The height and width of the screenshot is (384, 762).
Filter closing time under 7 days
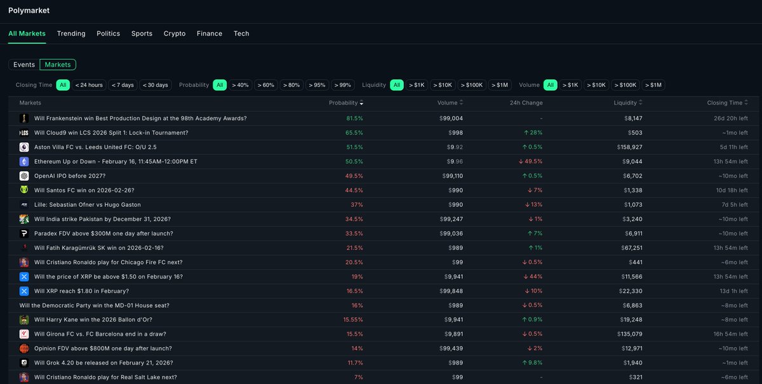tap(123, 85)
